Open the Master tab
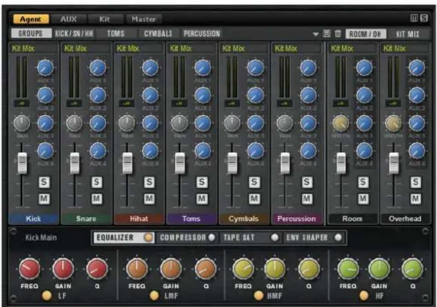Screen dimensions: 437x307 point(144,19)
